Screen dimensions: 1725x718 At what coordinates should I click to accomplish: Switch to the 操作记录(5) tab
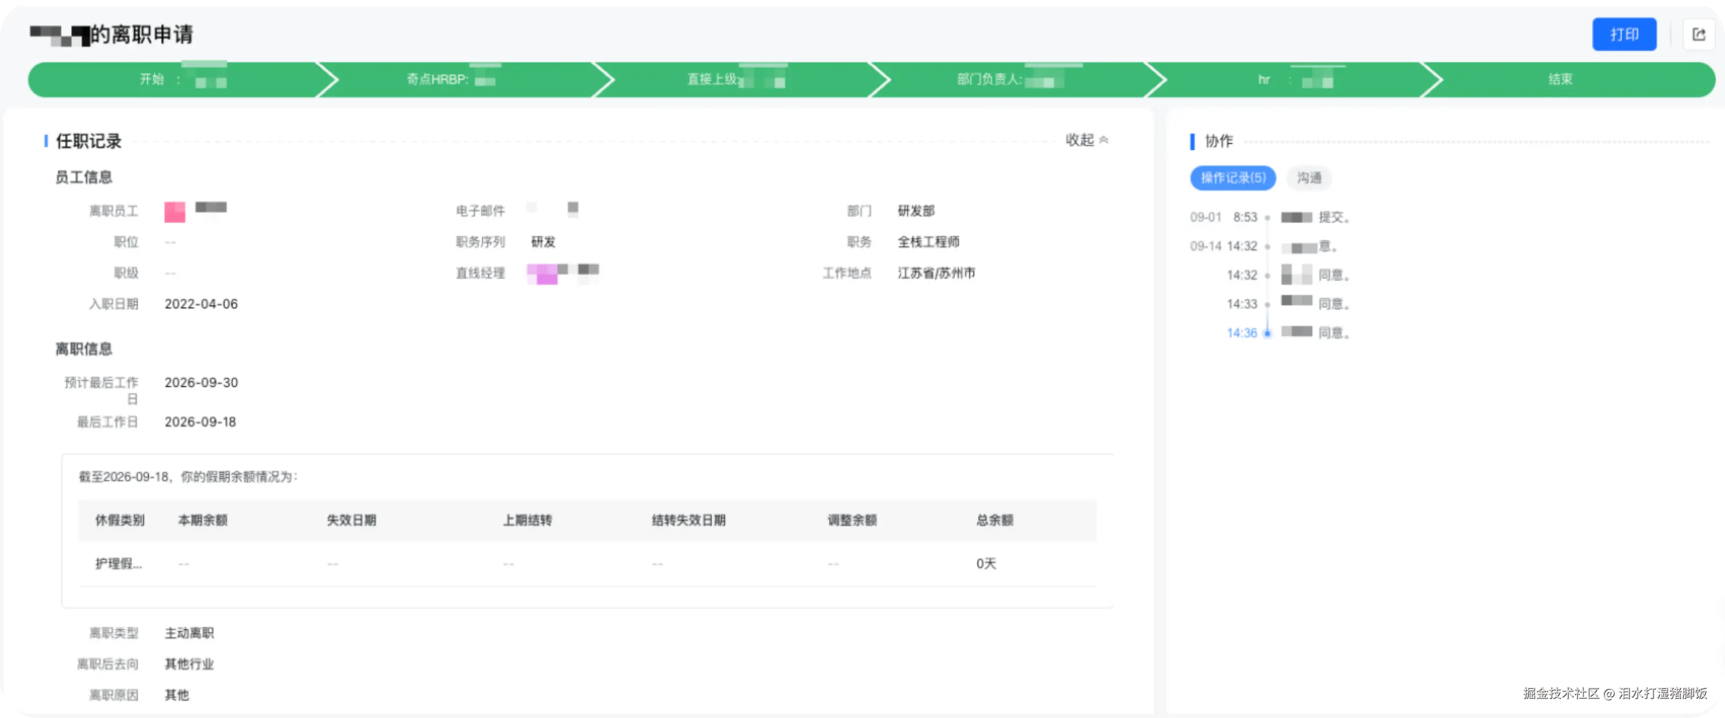pyautogui.click(x=1232, y=178)
